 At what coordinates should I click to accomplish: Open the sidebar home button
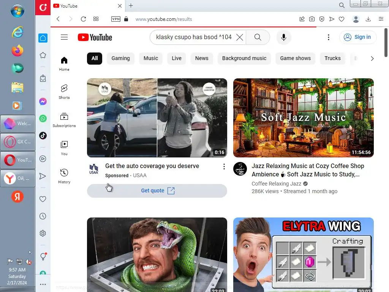point(43,38)
